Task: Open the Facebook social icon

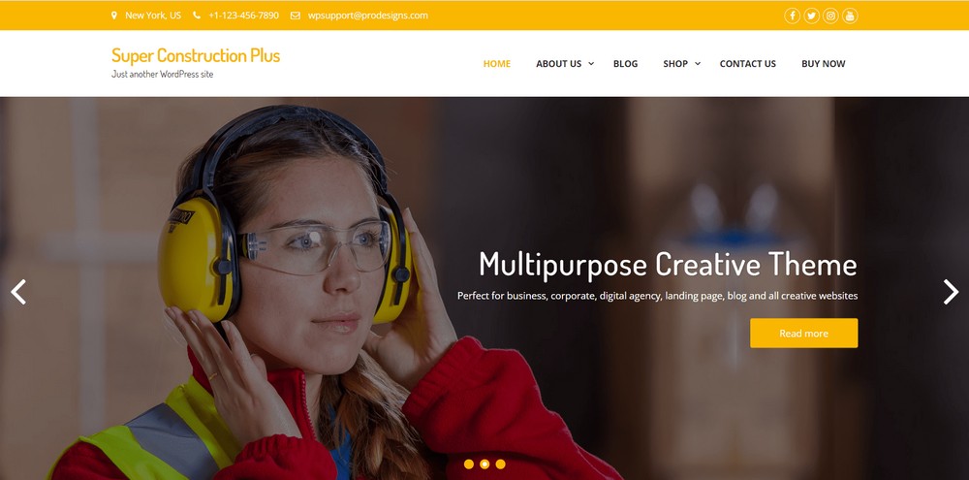Action: [x=793, y=16]
